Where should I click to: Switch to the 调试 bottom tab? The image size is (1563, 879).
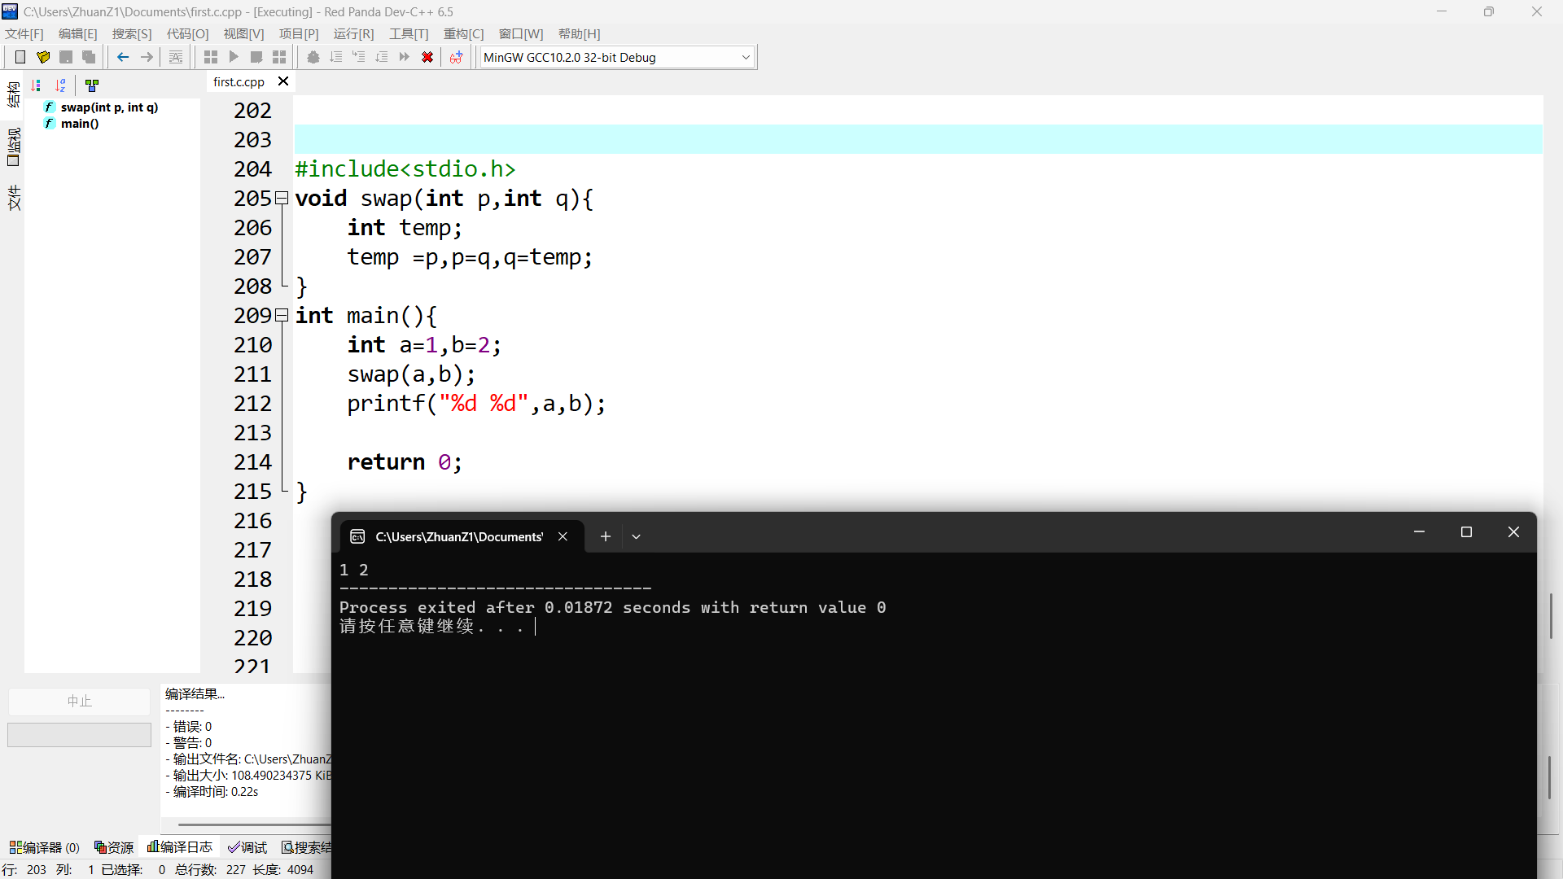coord(247,847)
